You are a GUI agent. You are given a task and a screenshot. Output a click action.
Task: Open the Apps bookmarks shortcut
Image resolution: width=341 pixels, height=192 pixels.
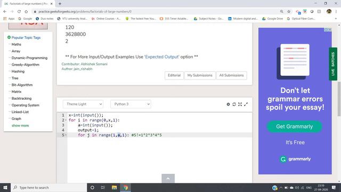[x=9, y=19]
